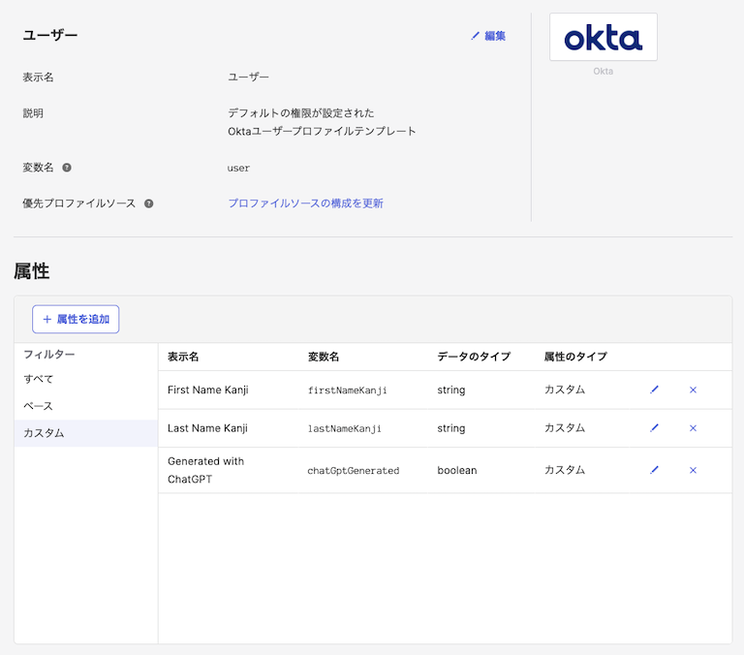Click the データのタイプ column header
Image resolution: width=744 pixels, height=655 pixels.
[474, 357]
